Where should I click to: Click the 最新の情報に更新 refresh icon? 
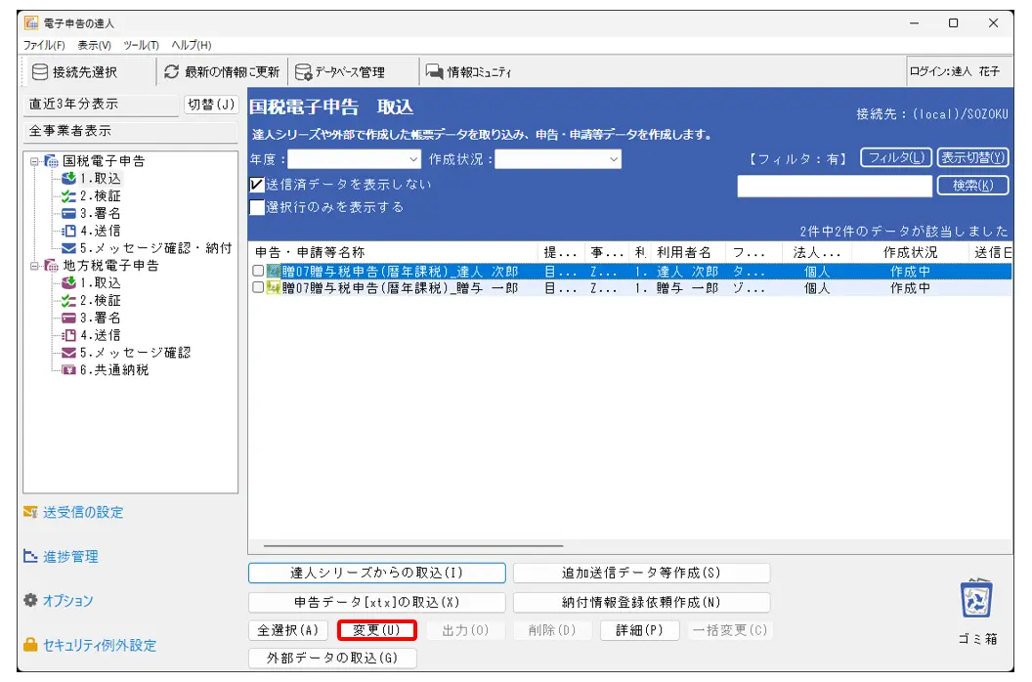(172, 71)
